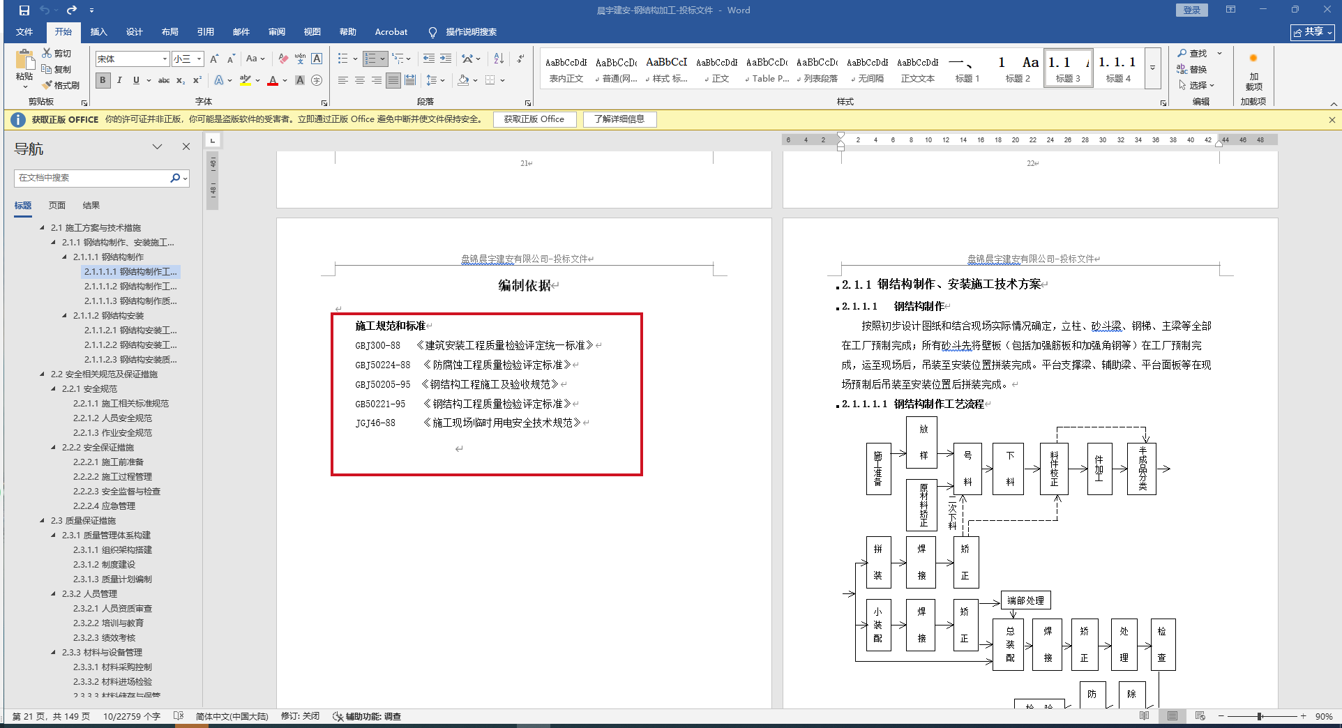The height and width of the screenshot is (728, 1342).
Task: Click Replace (替换) icon
Action: 1182,69
